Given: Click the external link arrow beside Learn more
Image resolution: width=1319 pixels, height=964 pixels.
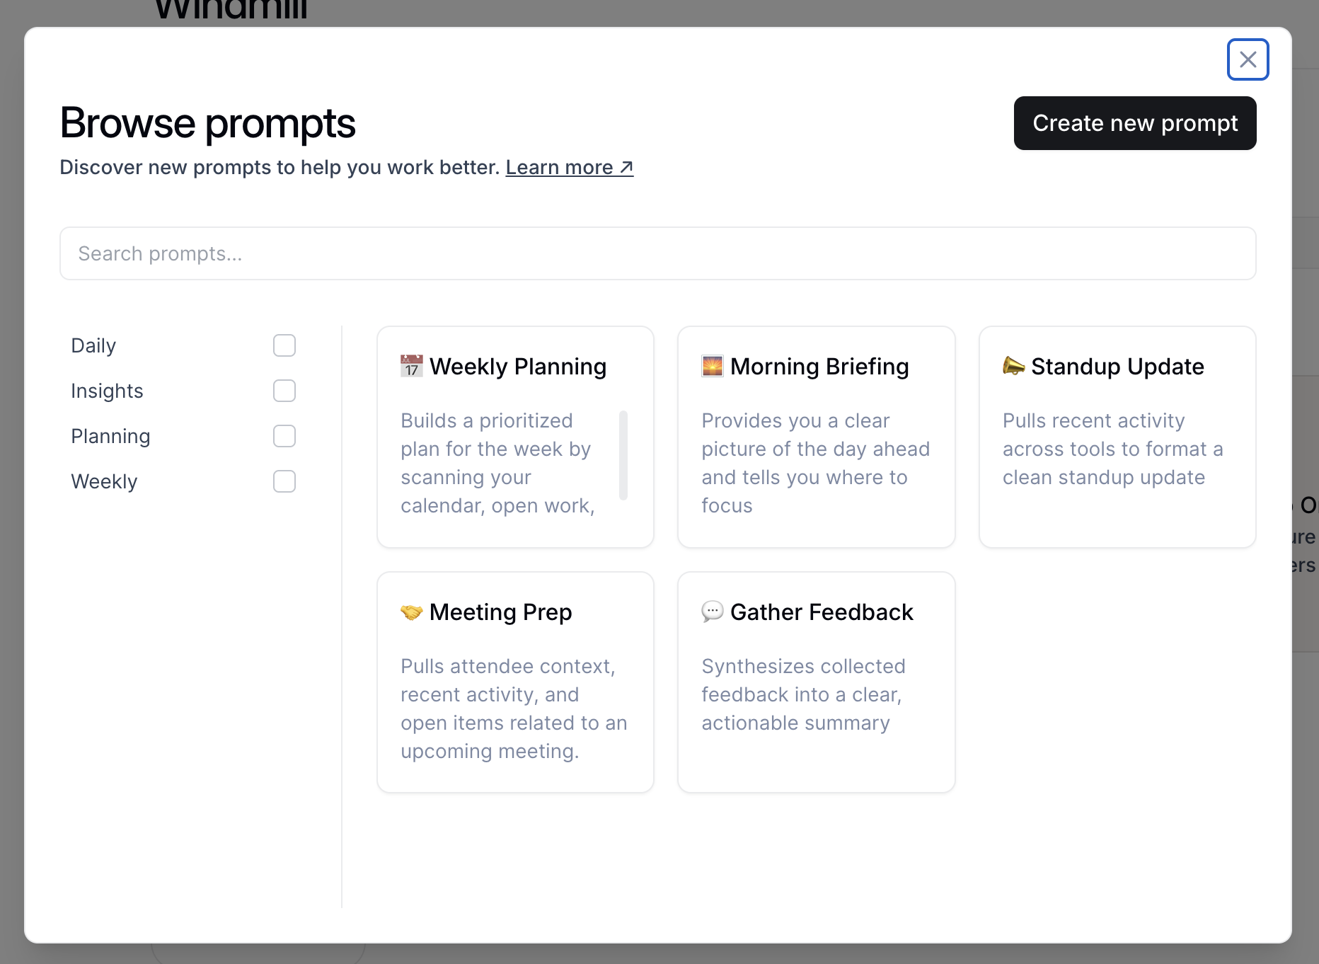Looking at the screenshot, I should tap(625, 167).
